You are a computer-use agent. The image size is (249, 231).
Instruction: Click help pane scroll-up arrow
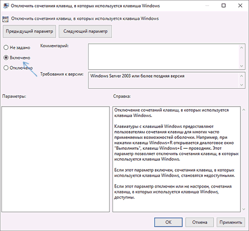pos(244,110)
